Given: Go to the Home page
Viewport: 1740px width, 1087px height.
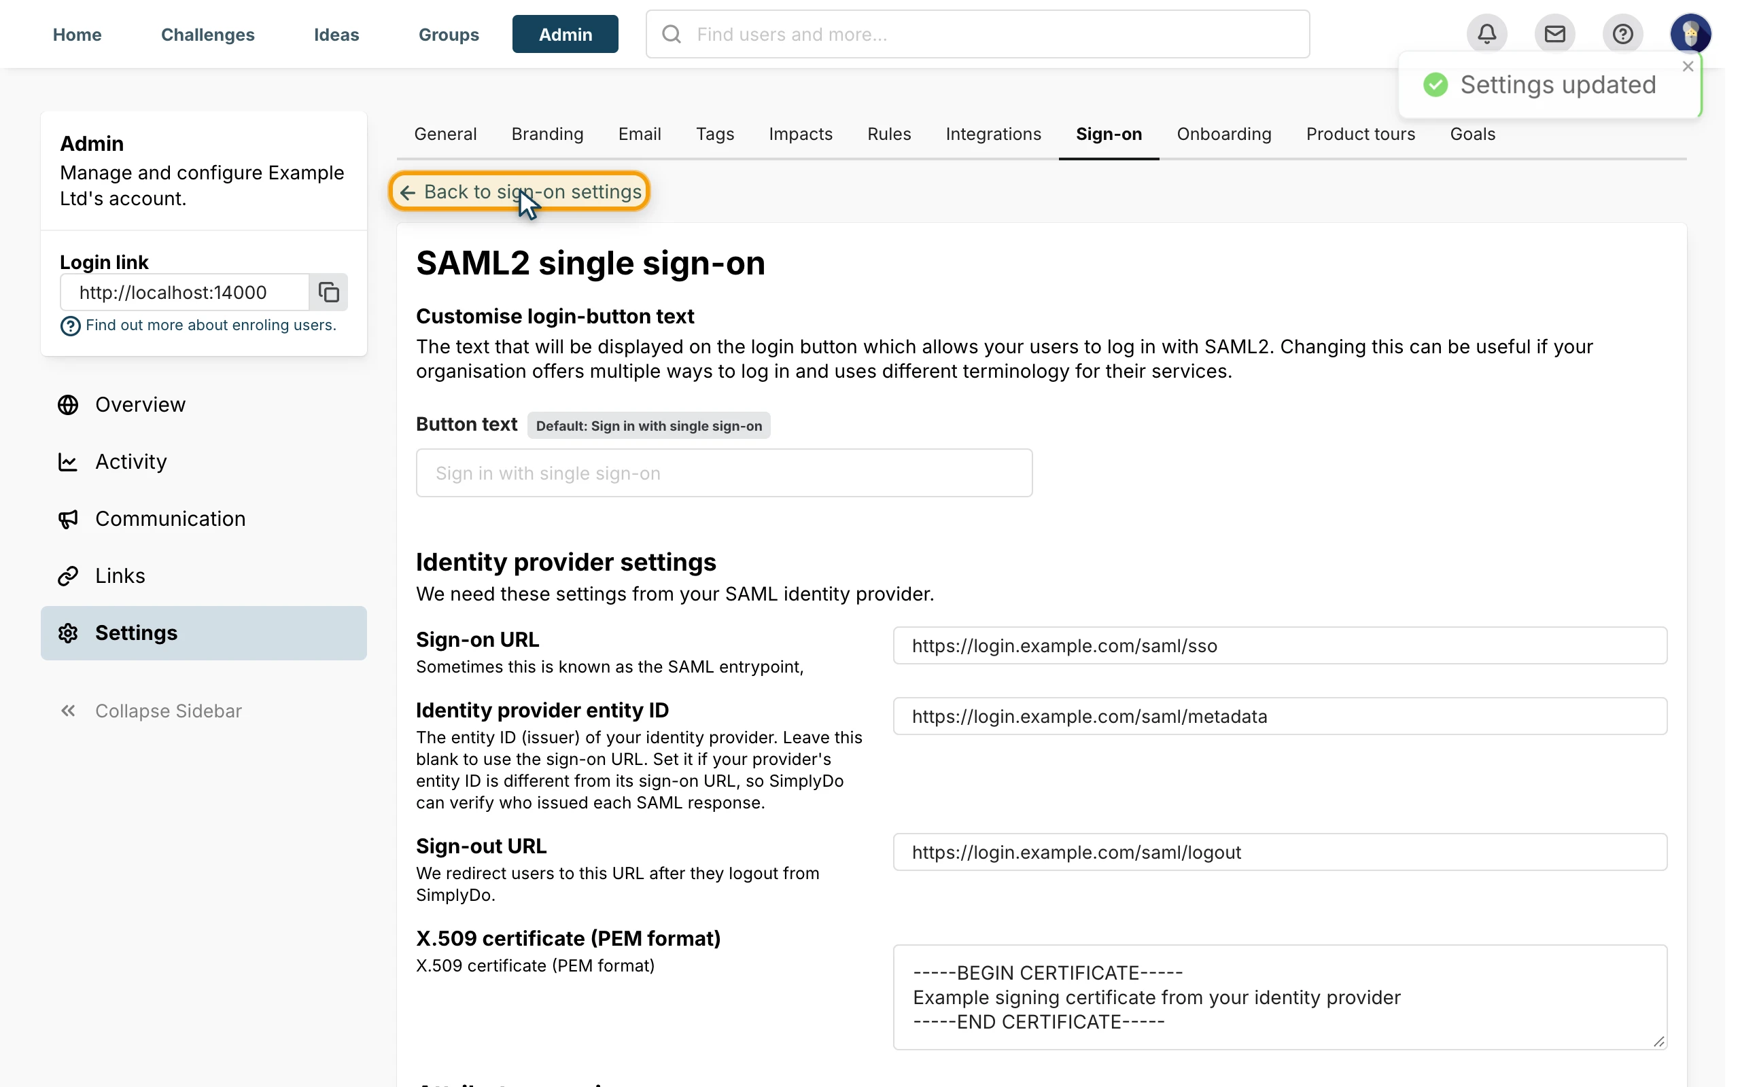Looking at the screenshot, I should click(x=77, y=34).
